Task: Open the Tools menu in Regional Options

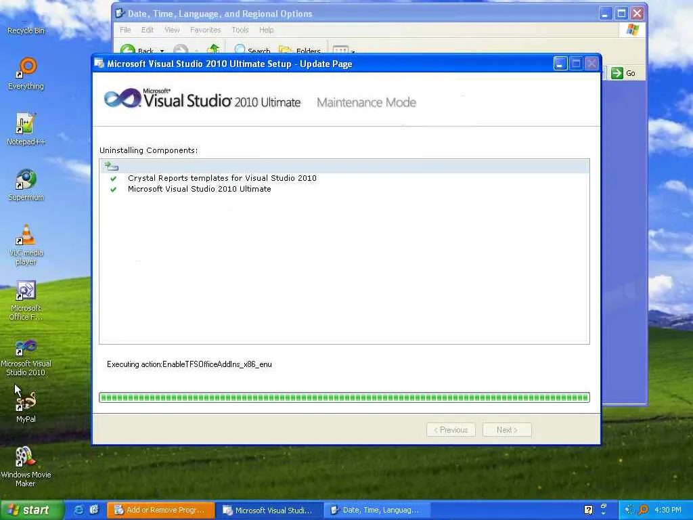Action: tap(240, 30)
